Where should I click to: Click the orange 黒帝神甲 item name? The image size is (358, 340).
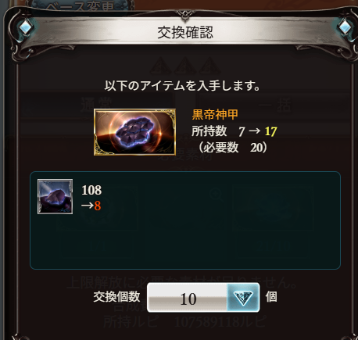[x=215, y=114]
